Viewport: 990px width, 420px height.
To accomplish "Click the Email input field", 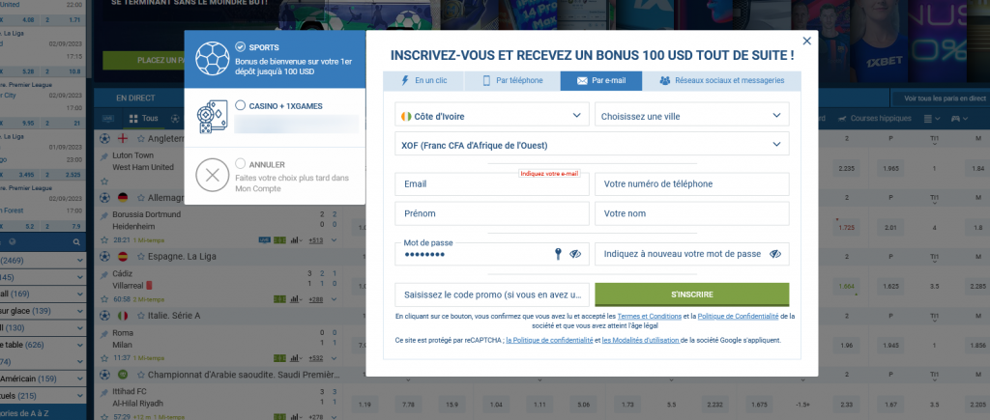I will click(492, 184).
